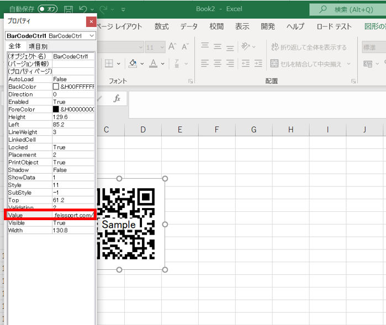Image resolution: width=386 pixels, height=325 pixels.
Task: Open the 標準 number format dropdown
Action: (x=374, y=47)
